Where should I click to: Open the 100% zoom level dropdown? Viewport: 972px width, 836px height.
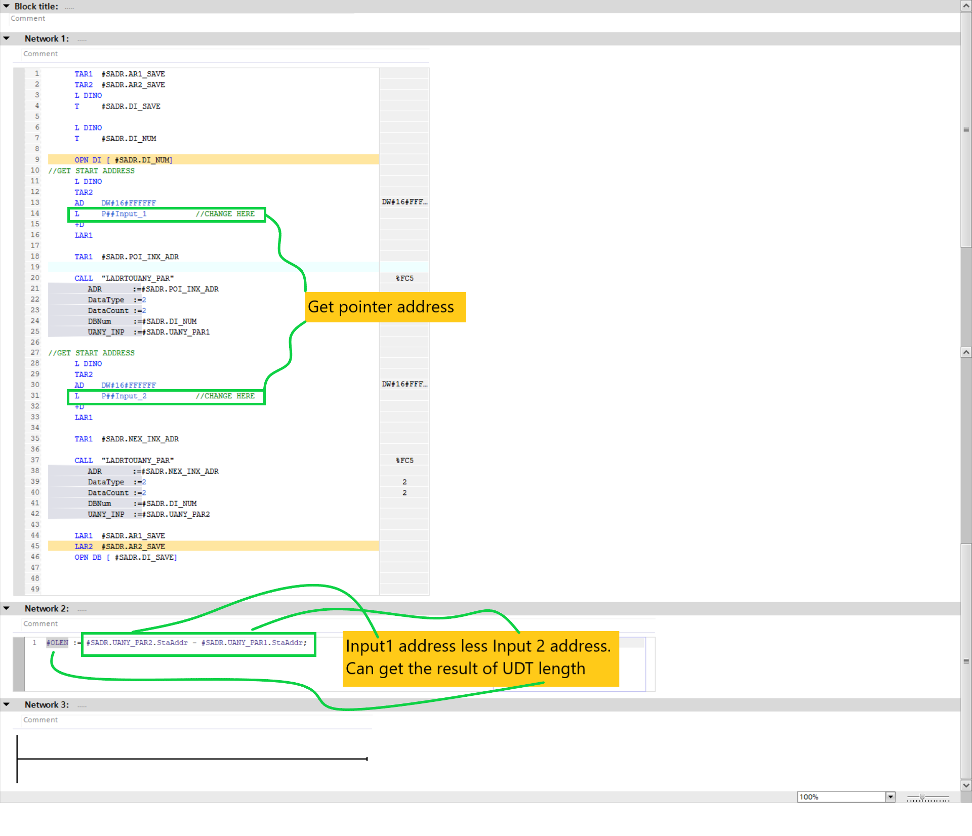click(890, 797)
